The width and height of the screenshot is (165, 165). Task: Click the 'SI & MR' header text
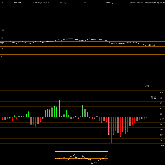click(17, 3)
